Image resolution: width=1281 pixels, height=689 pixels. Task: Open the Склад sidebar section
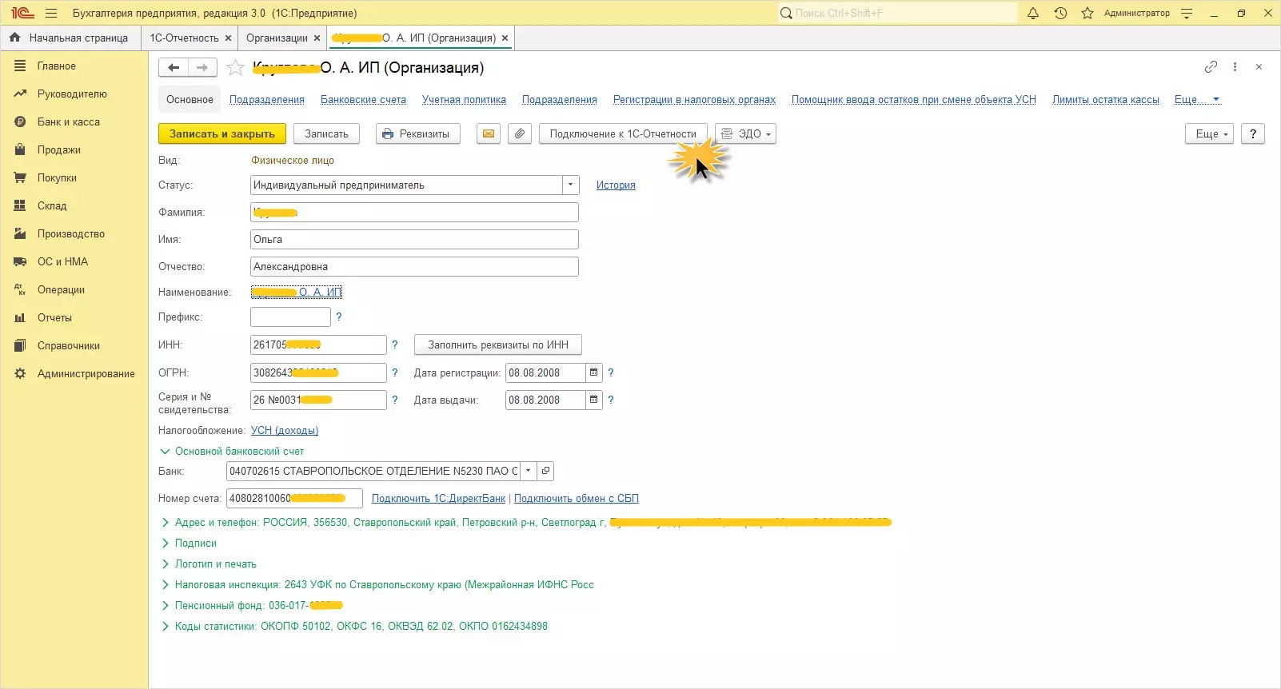tap(52, 206)
